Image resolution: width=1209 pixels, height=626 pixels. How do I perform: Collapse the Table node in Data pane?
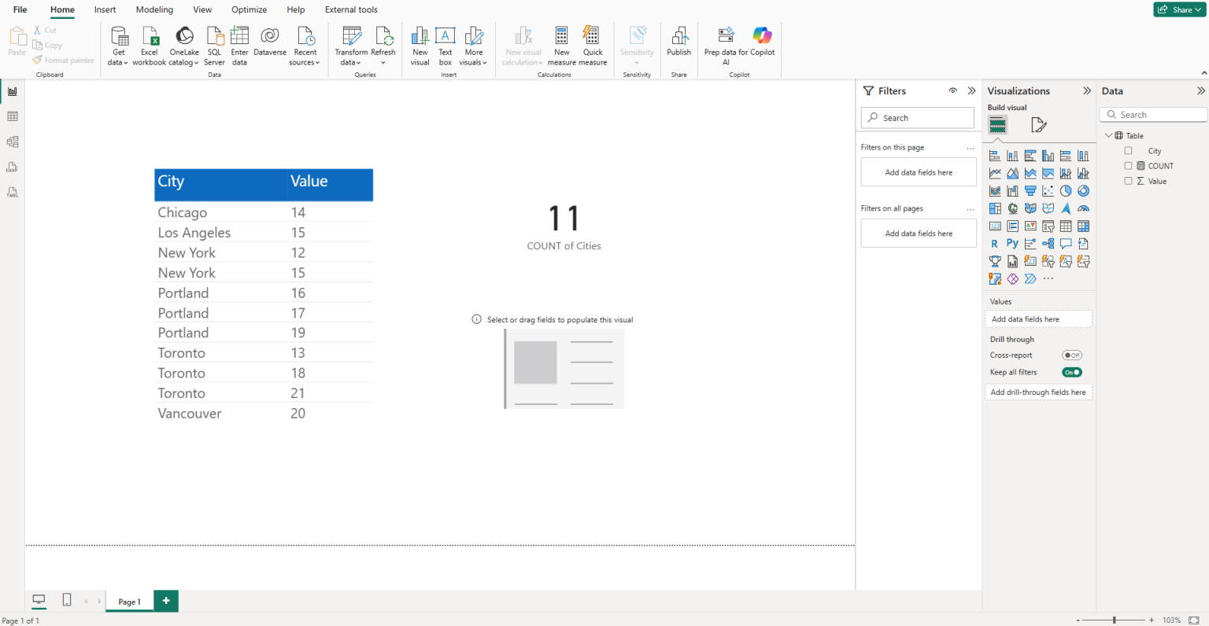(1108, 136)
